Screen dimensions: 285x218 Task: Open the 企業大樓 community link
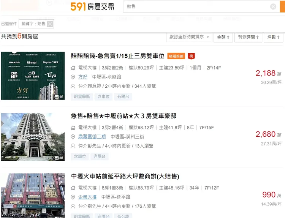pyautogui.click(x=87, y=197)
